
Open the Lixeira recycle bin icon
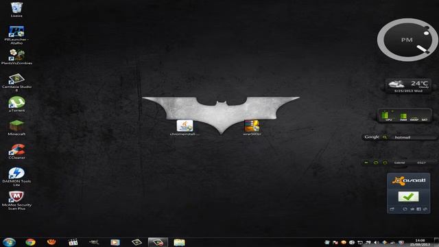click(x=16, y=10)
